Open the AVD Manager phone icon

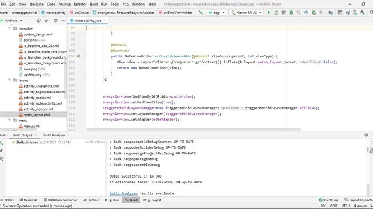tap(355, 12)
